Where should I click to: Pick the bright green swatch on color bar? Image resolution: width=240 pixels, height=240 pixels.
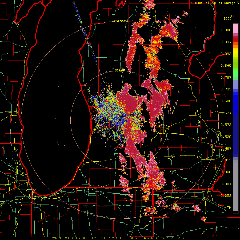click(x=235, y=73)
